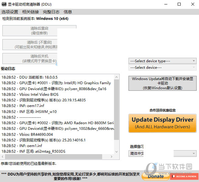199x182 pixels.
Task: Click the Update Display Driver banner
Action: (x=163, y=123)
